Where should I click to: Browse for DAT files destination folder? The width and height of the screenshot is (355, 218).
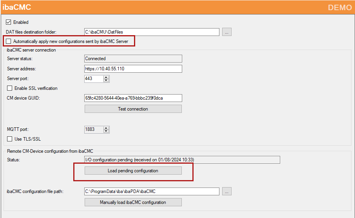pos(226,32)
